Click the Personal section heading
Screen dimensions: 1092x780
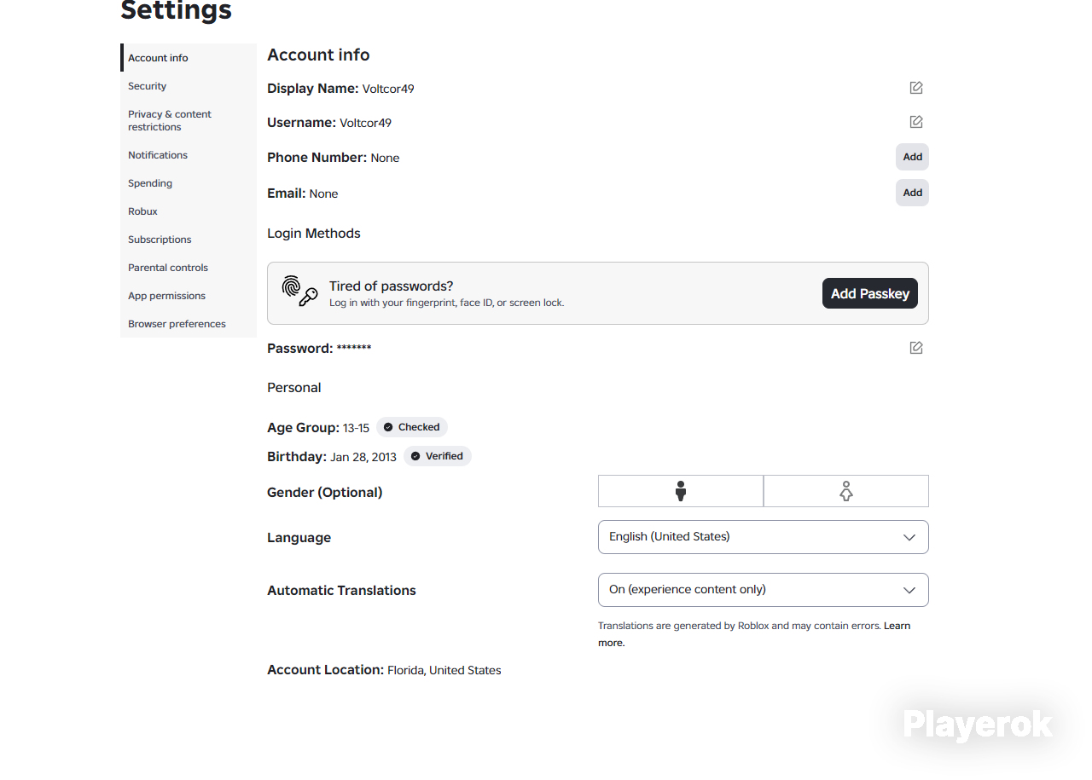[294, 388]
